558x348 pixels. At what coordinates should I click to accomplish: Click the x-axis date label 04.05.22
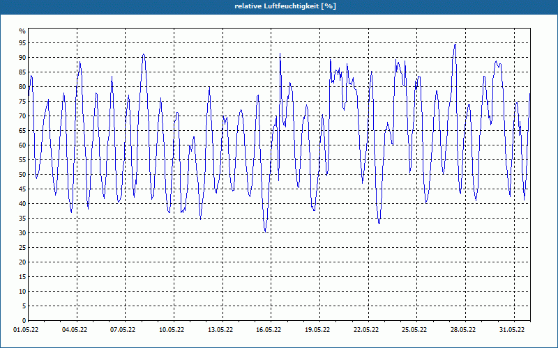(75, 330)
